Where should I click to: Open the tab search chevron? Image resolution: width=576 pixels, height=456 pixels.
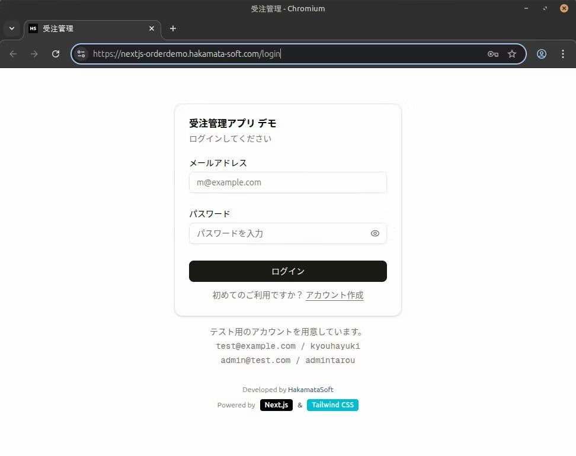pos(11,28)
